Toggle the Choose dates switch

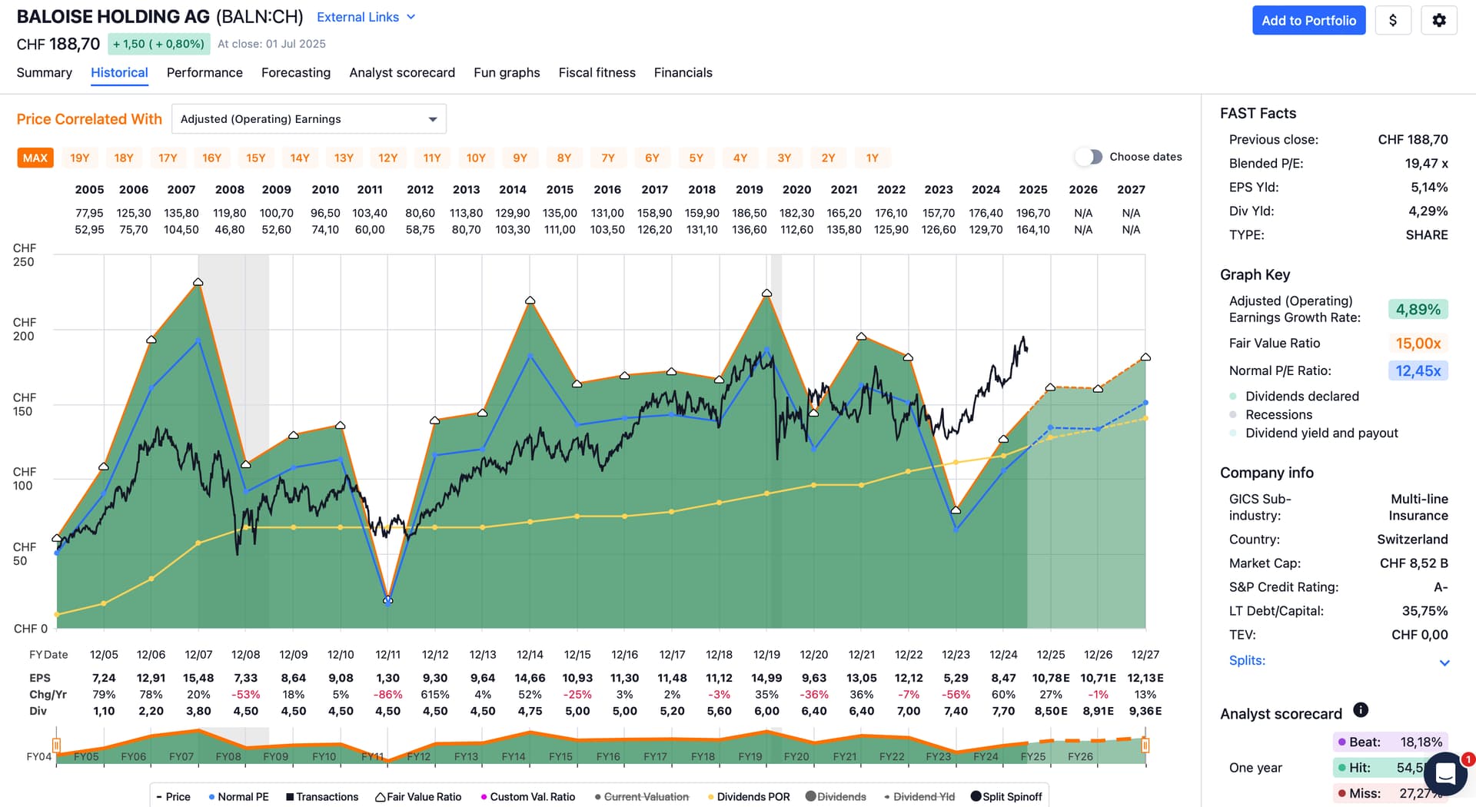pos(1089,157)
